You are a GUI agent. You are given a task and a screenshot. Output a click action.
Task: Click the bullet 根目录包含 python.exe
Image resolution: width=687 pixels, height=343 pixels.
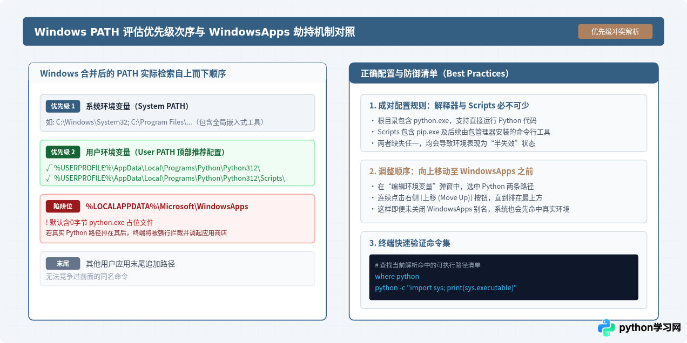click(453, 121)
